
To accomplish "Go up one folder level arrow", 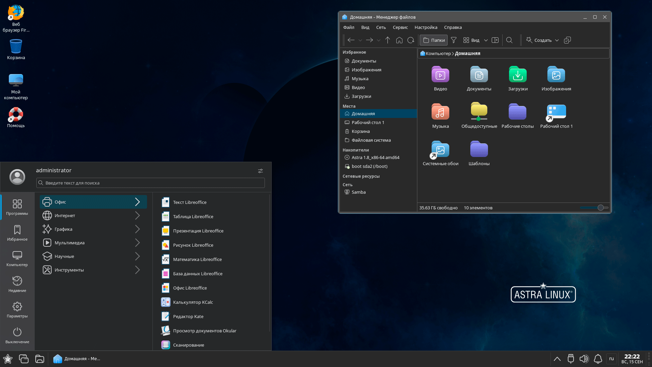I will pyautogui.click(x=387, y=40).
